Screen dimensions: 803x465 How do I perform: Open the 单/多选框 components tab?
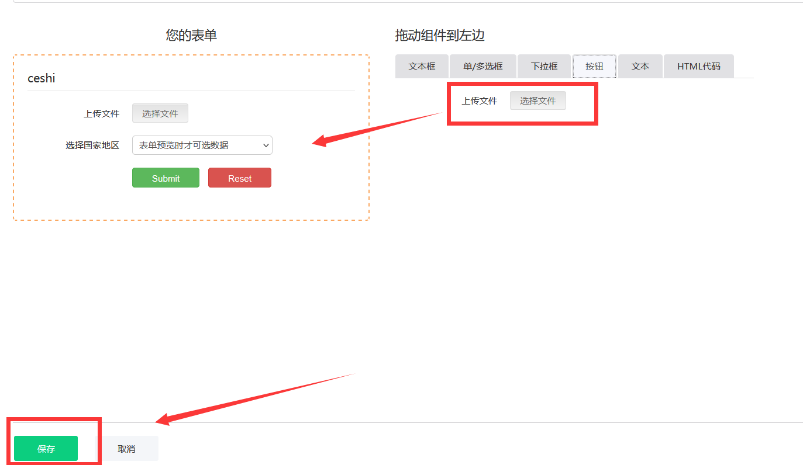coord(483,67)
